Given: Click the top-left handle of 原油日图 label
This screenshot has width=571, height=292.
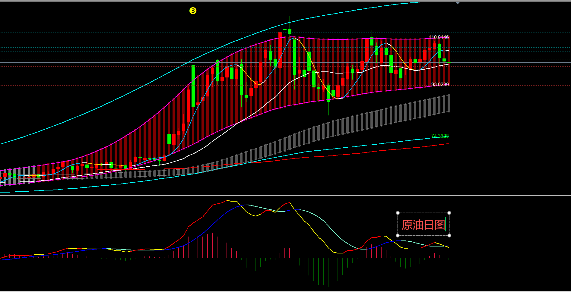Looking at the screenshot, I should click(x=398, y=213).
